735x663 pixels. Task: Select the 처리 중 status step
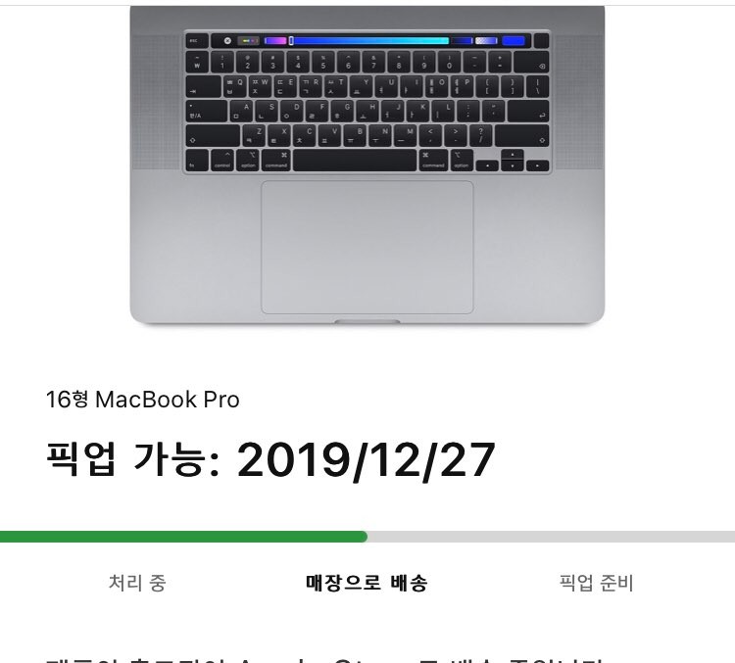click(x=137, y=583)
